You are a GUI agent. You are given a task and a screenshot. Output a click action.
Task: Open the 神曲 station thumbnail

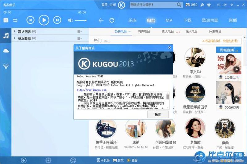click(225, 128)
